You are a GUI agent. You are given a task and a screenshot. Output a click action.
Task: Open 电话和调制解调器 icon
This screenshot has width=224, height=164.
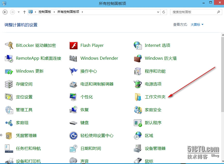click(73, 84)
